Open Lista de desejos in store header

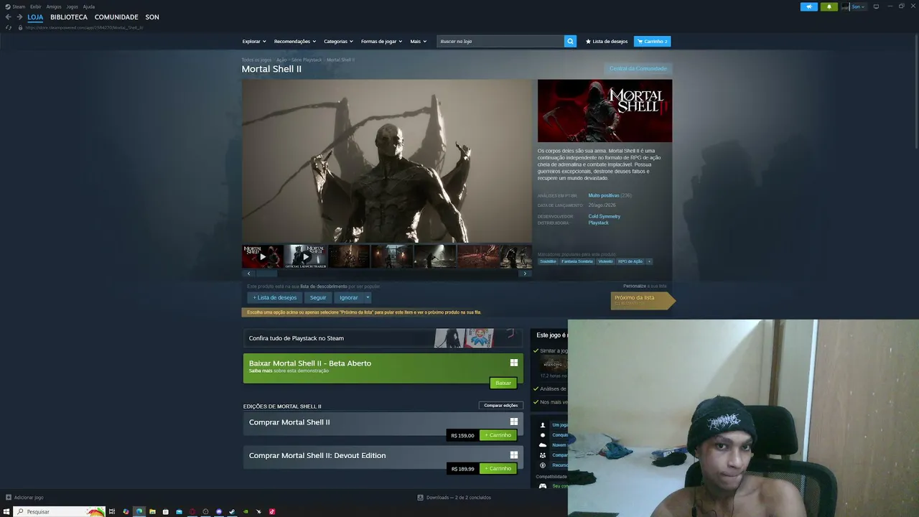607,42
